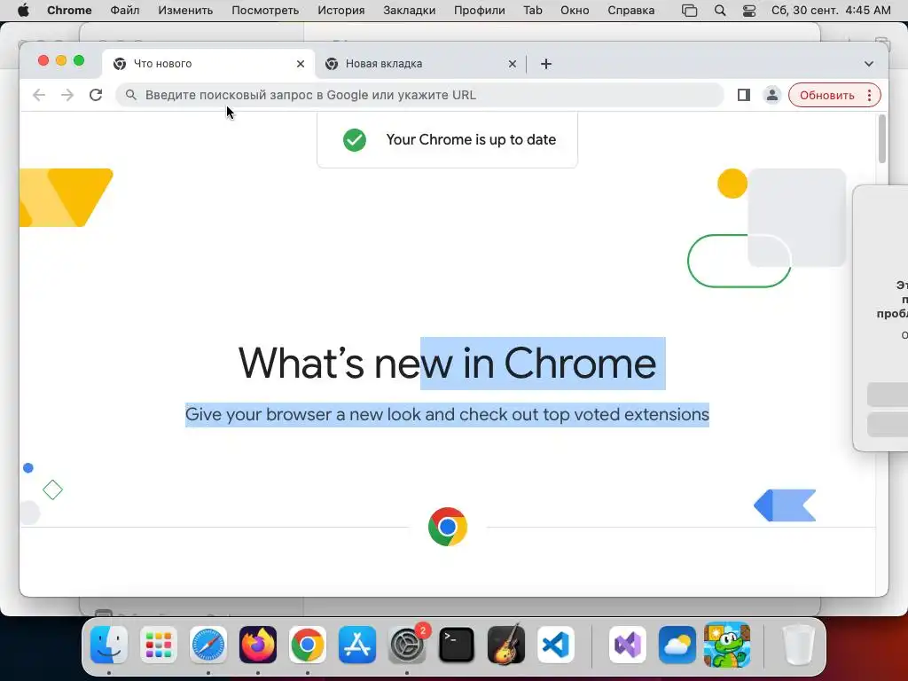Open the crocodile game from the Dock
908x681 pixels.
727,645
